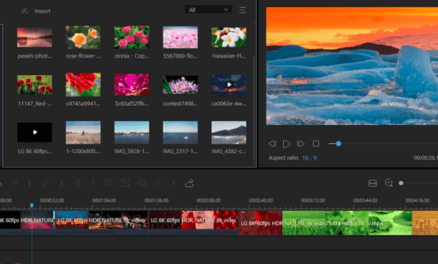Select the rose-flower media thumbnail

tap(83, 37)
